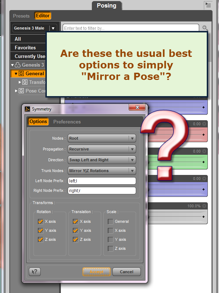Click the Accept button
The height and width of the screenshot is (293, 219).
click(97, 272)
